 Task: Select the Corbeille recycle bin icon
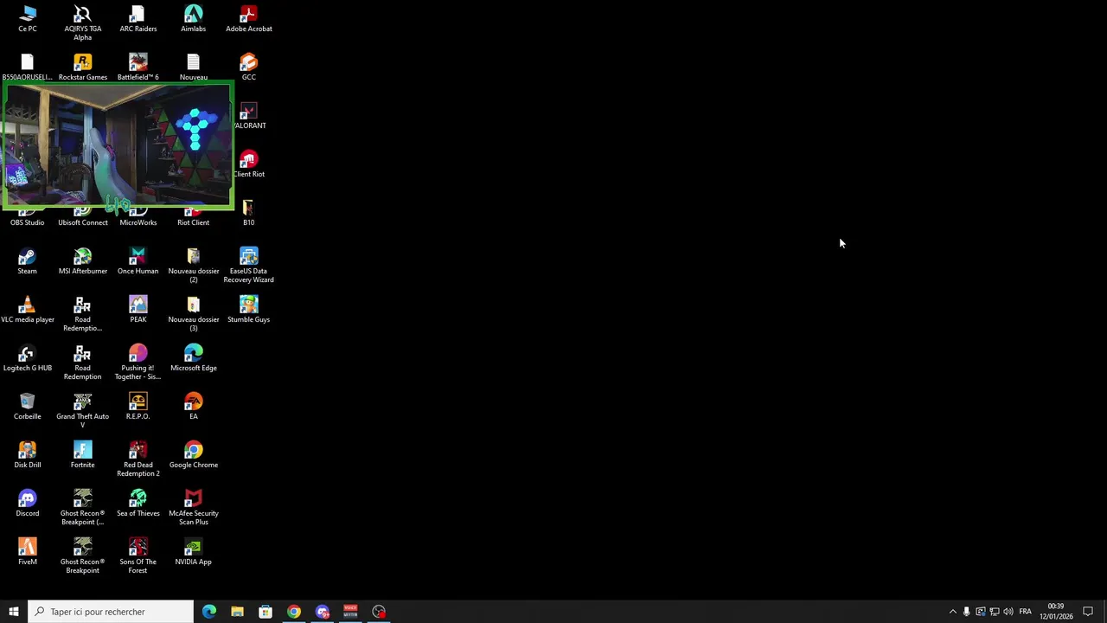(28, 406)
